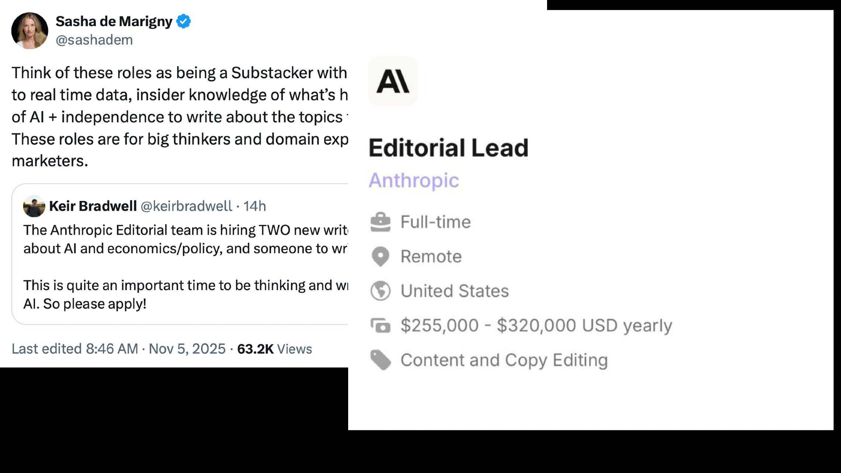Screen dimensions: 841x473
Task: Click the globe icon beside United States
Action: pyautogui.click(x=381, y=291)
